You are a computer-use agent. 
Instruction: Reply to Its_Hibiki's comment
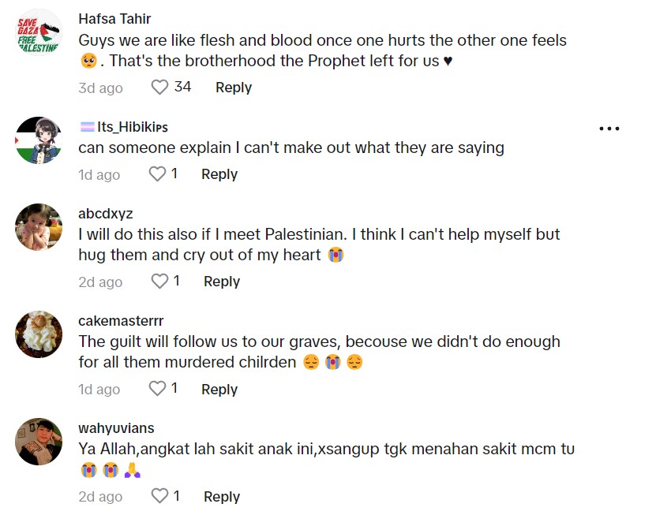pyautogui.click(x=219, y=174)
